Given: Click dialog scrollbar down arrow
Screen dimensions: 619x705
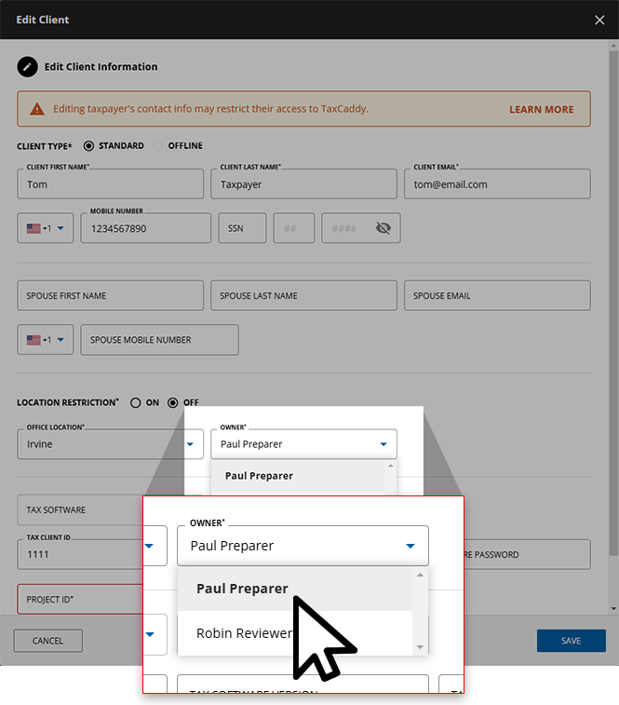Looking at the screenshot, I should tap(613, 609).
